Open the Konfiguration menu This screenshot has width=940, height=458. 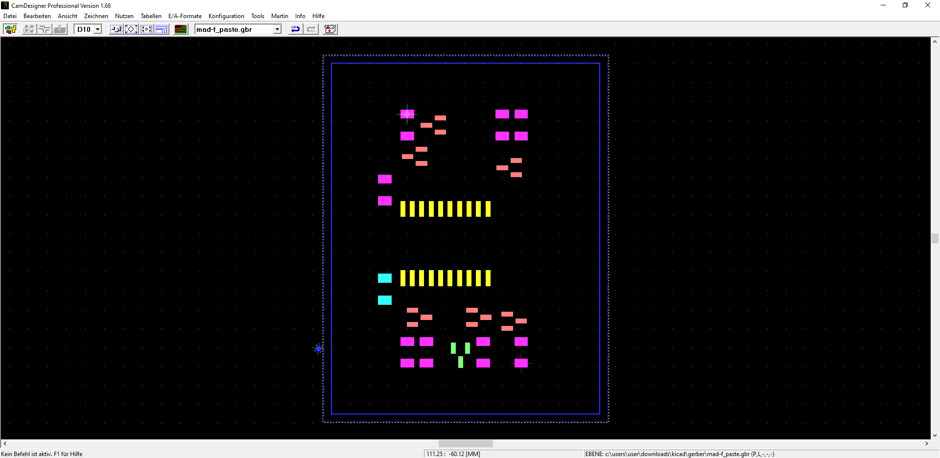pos(226,16)
